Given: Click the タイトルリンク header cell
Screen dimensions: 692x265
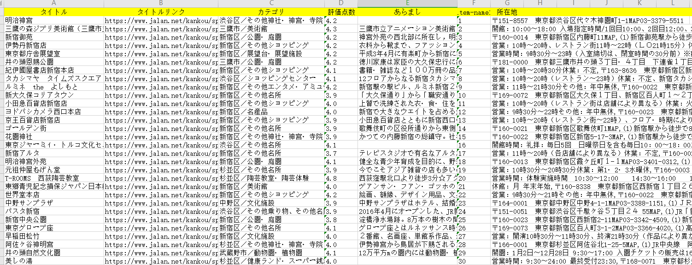Looking at the screenshot, I should [161, 12].
